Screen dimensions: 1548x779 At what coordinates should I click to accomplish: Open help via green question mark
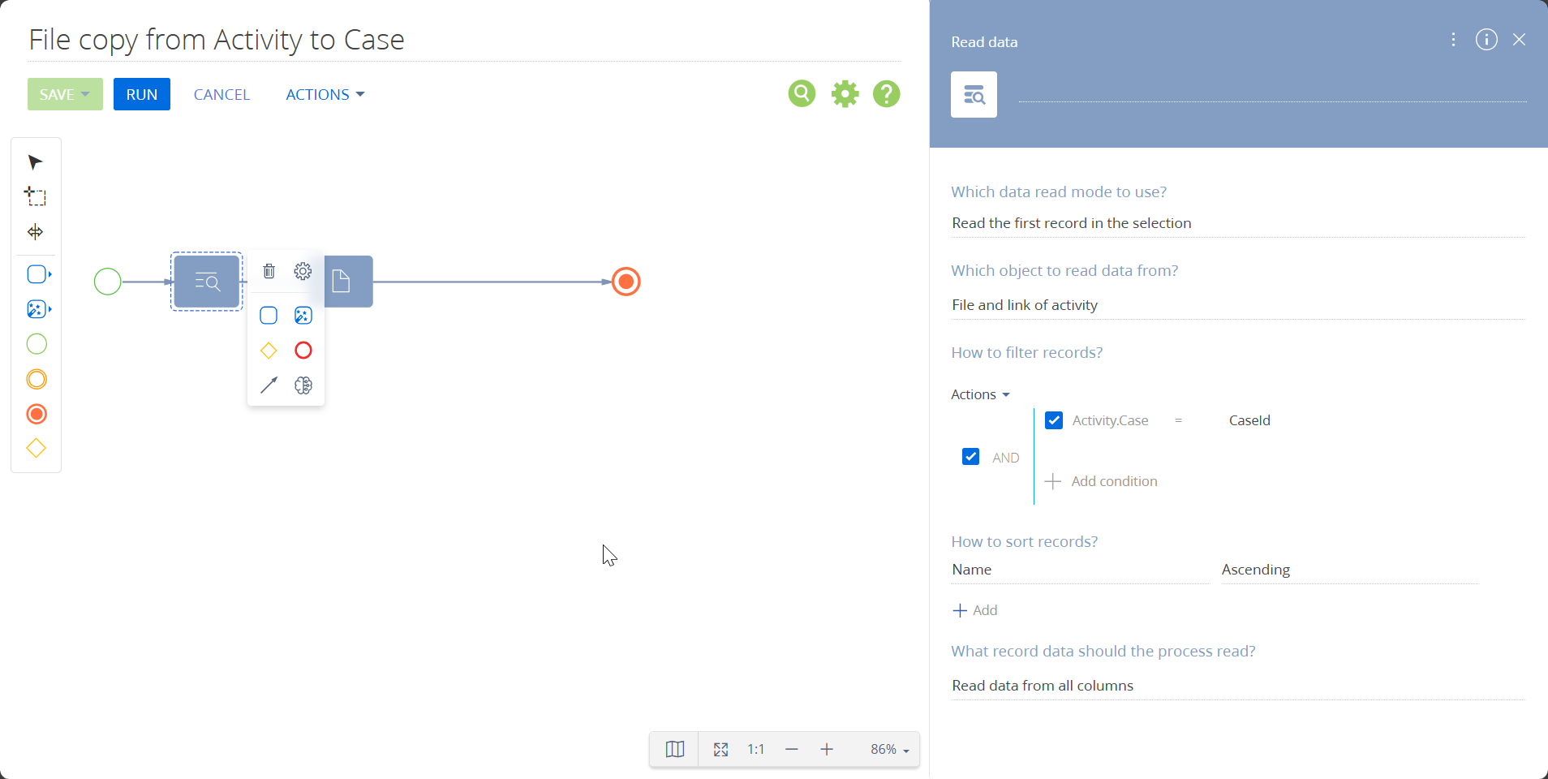(x=886, y=94)
